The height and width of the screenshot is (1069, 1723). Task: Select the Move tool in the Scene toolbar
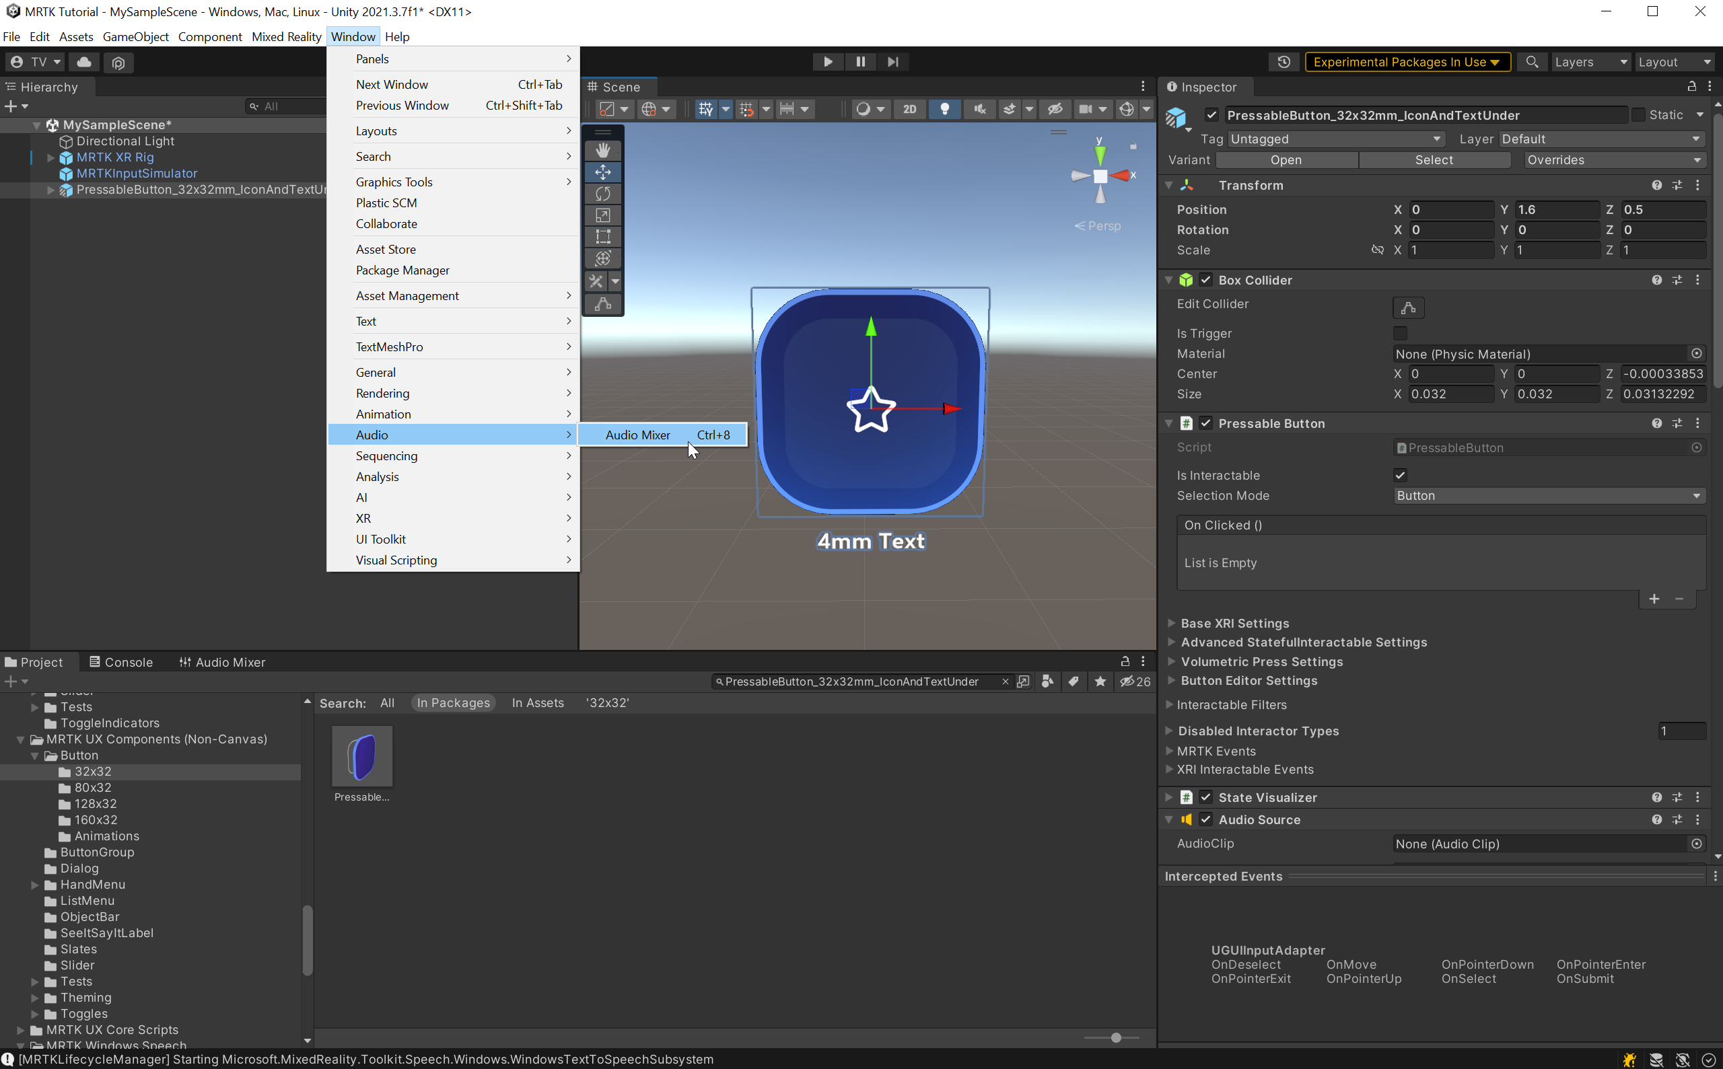[602, 172]
